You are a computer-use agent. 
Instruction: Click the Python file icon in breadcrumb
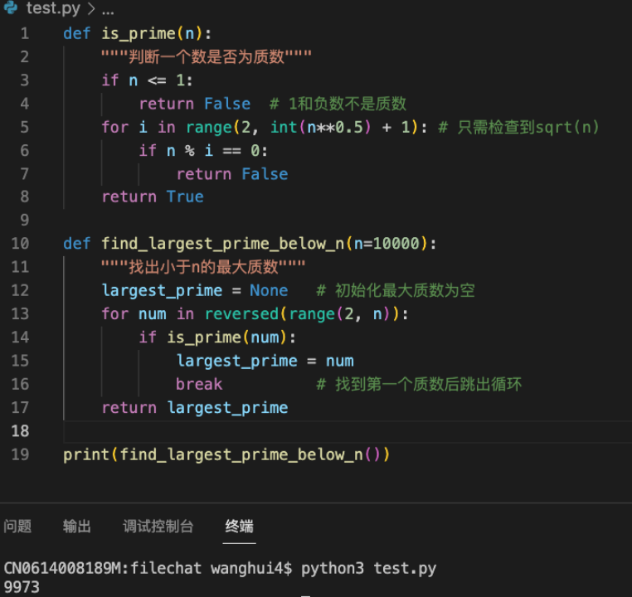click(11, 7)
